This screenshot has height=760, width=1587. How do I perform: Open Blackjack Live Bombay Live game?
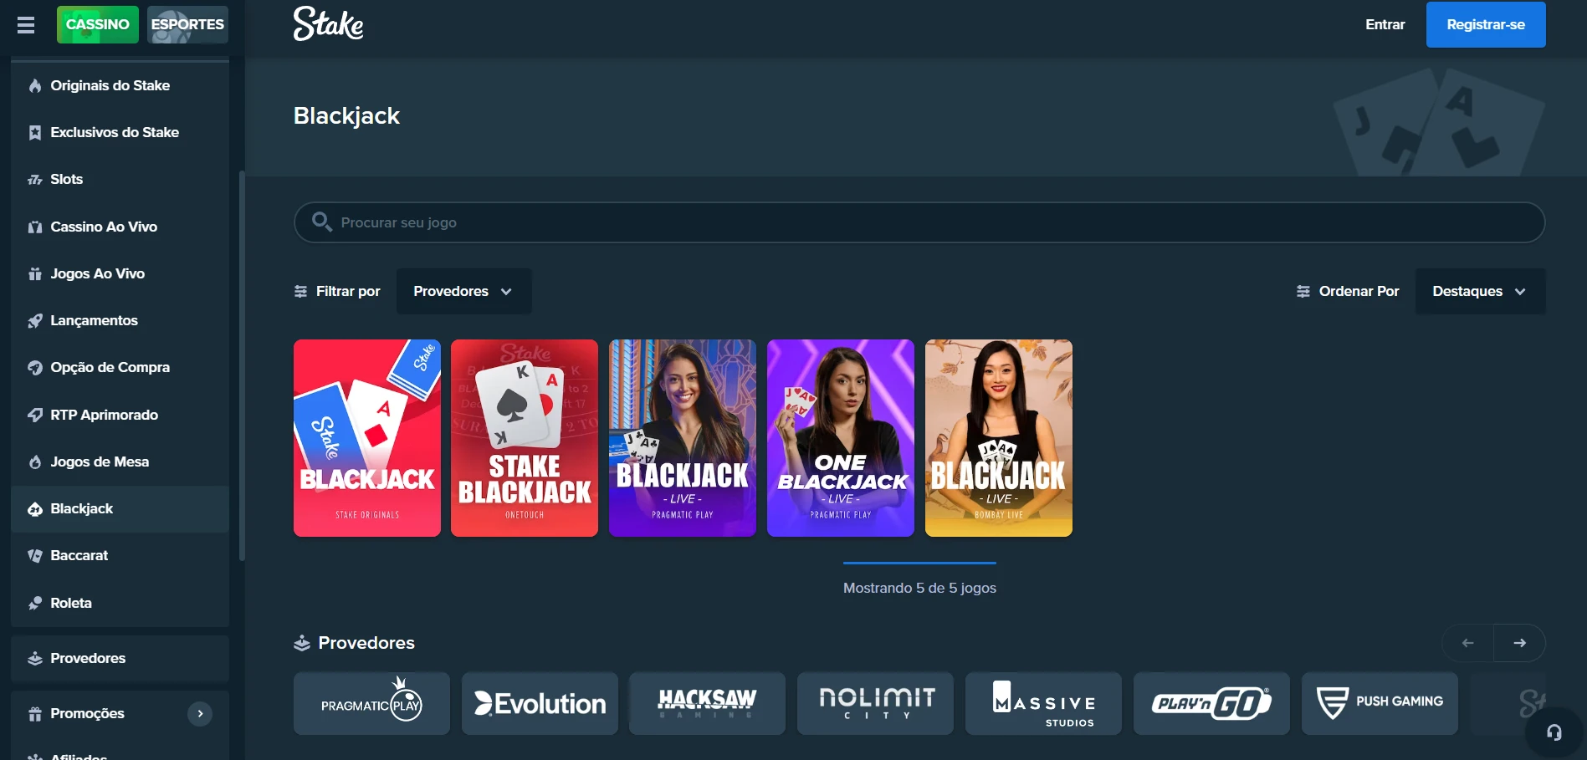point(999,438)
